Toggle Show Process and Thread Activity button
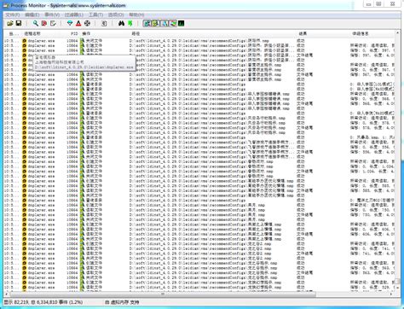The width and height of the screenshot is (404, 309). pos(173,23)
